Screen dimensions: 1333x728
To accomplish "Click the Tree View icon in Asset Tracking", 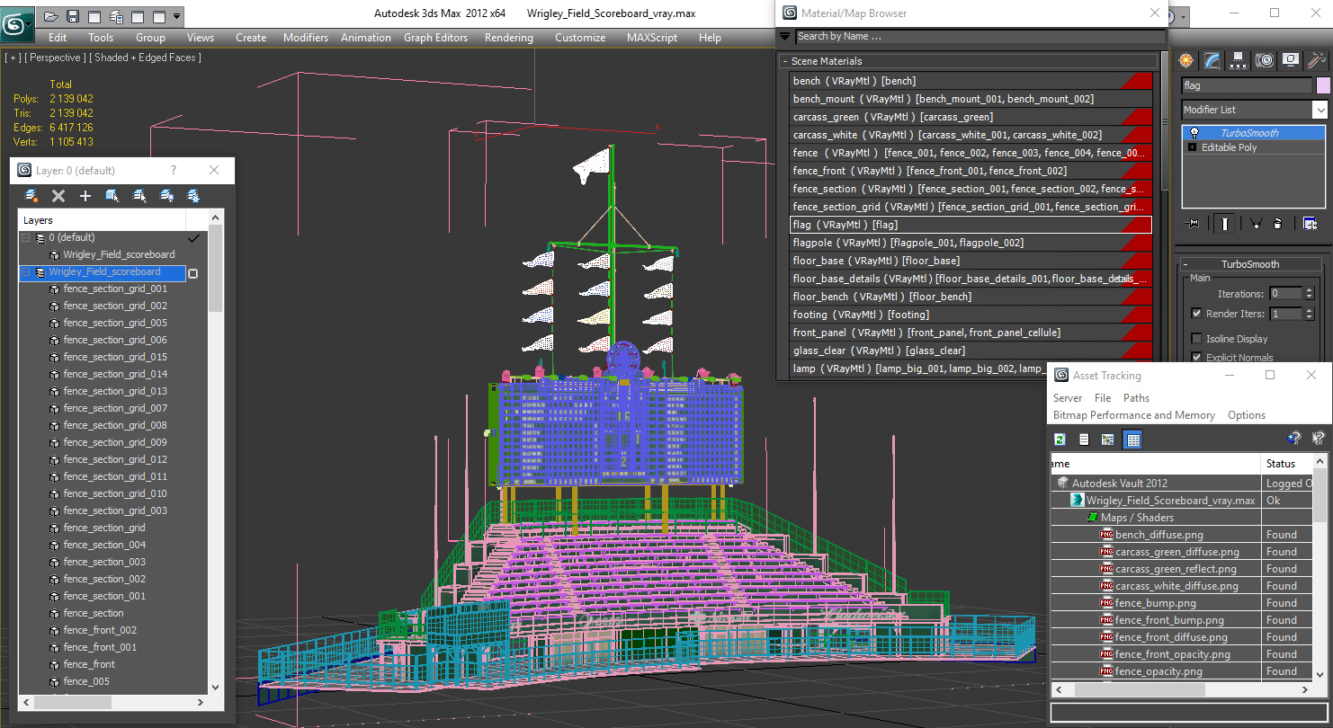I will click(1108, 439).
